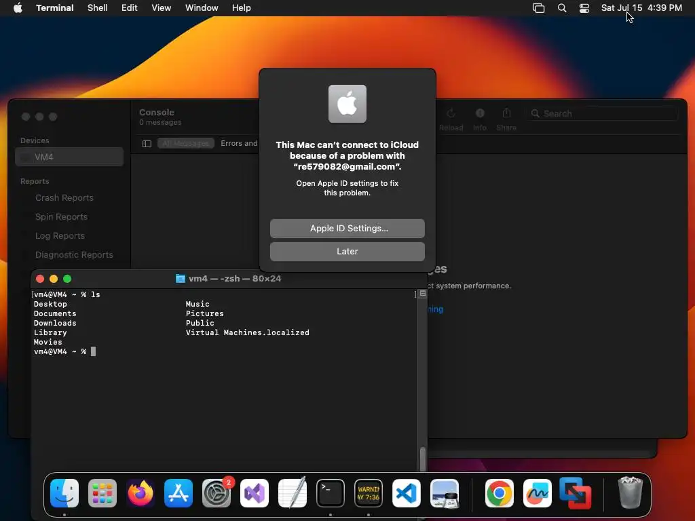Click the Terminal vertical scrollbar thumb
Image resolution: width=695 pixels, height=521 pixels.
click(422, 459)
